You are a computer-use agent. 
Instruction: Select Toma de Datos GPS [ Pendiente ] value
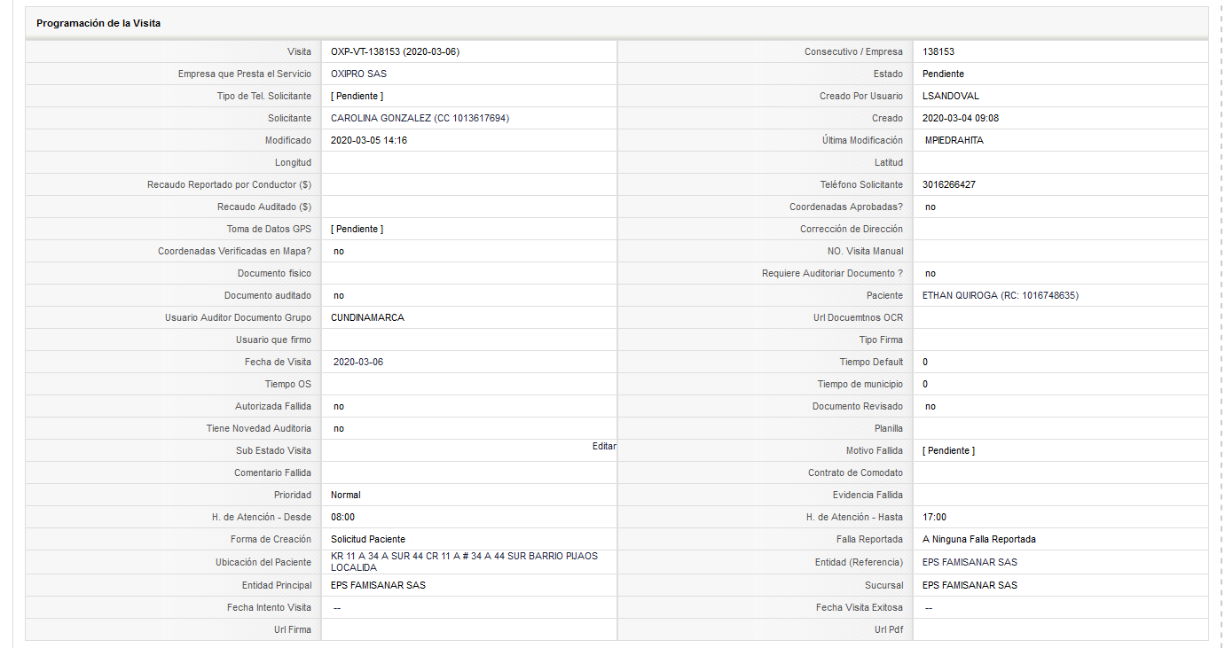pos(357,229)
